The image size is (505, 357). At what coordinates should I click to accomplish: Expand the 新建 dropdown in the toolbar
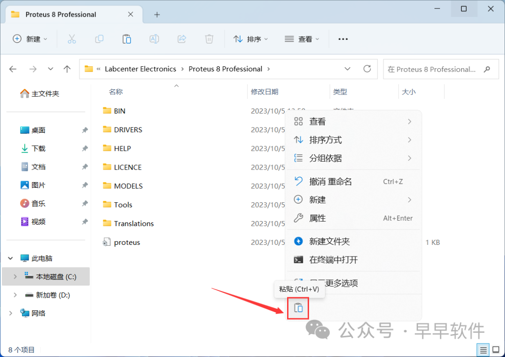(30, 39)
